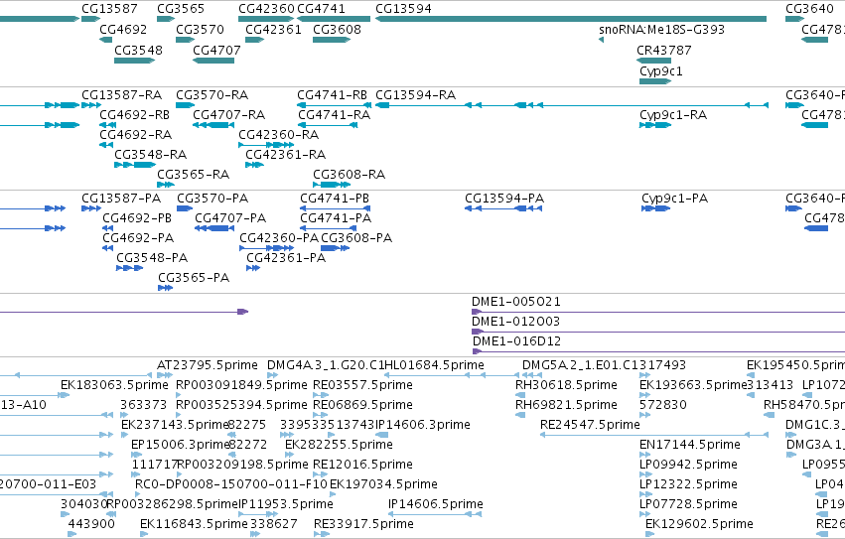Open the Cyp9c1-RA transcript label
845x539 pixels.
(673, 115)
